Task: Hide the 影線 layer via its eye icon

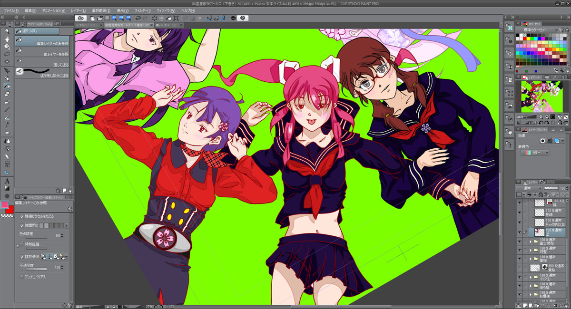Action: pyautogui.click(x=519, y=212)
